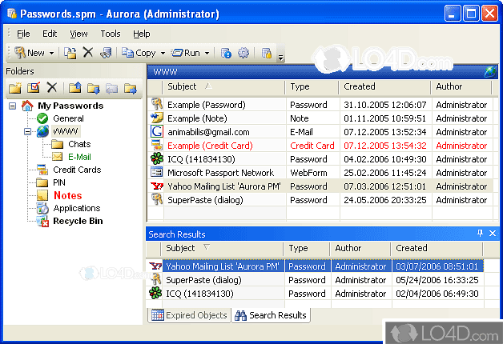Sort search results by Created column
Screen dimensions: 503x344
tap(437, 248)
